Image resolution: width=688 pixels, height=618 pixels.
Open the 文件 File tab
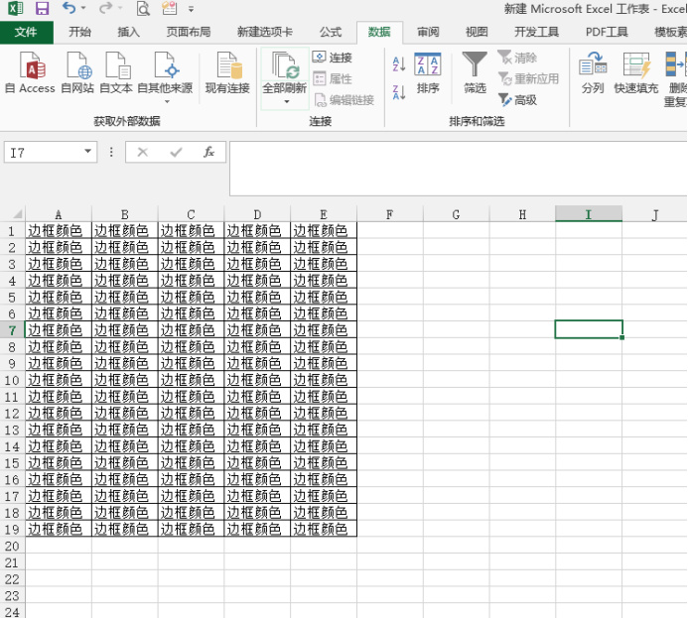tap(27, 32)
